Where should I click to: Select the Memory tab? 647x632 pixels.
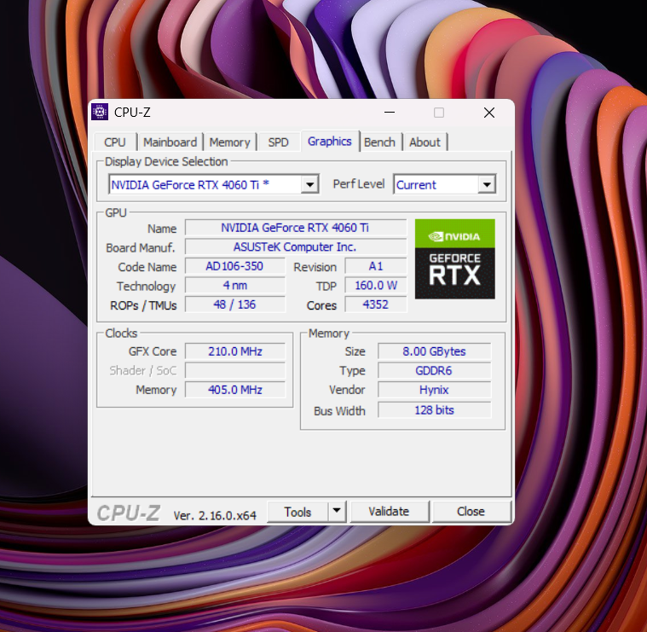[229, 142]
